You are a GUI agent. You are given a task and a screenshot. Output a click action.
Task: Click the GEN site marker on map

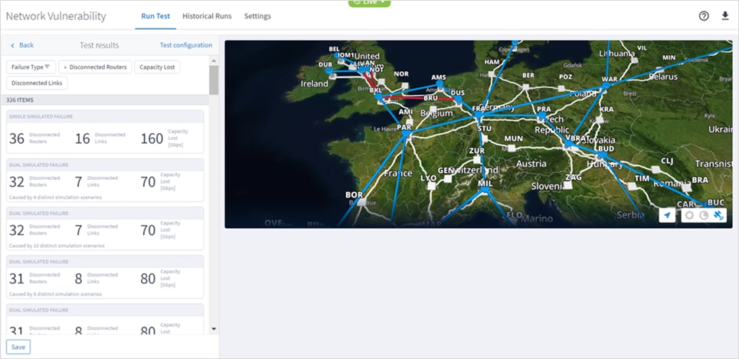click(x=448, y=179)
